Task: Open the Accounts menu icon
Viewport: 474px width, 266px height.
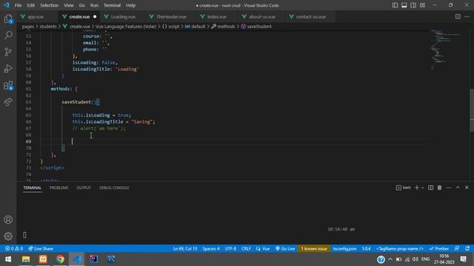Action: point(8,219)
